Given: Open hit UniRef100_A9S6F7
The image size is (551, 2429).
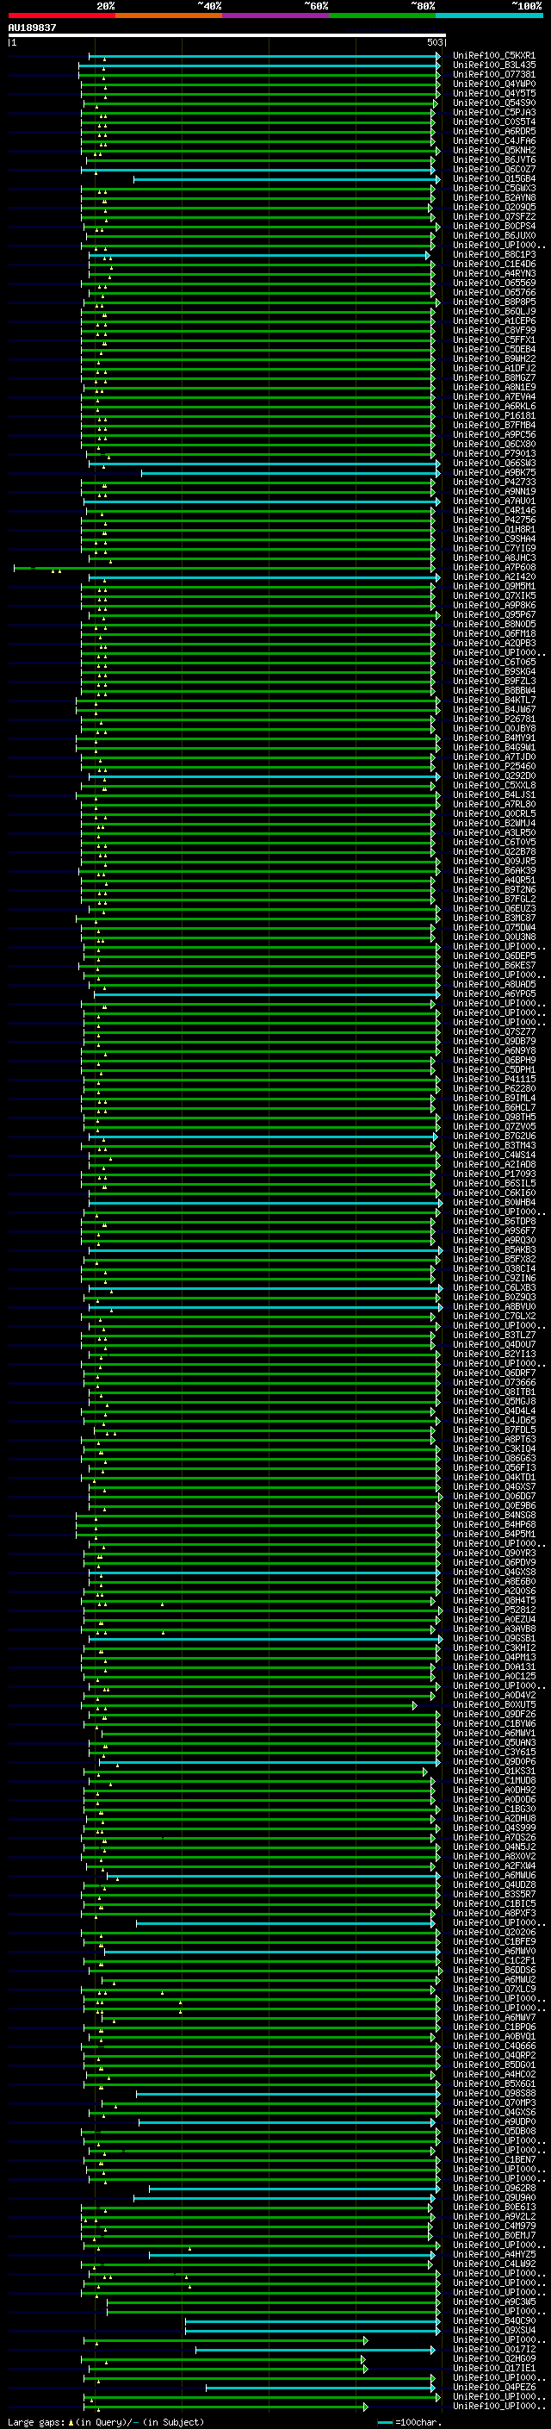Looking at the screenshot, I should pos(494,1230).
